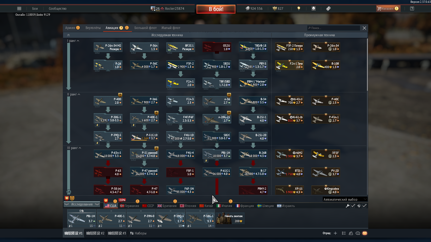Select premium B-10B bomber
This screenshot has height=242, width=431.
coord(326,65)
